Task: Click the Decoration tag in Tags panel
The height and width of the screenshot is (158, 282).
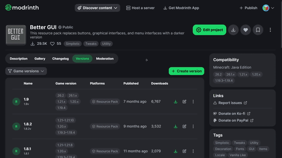Action: (223, 149)
